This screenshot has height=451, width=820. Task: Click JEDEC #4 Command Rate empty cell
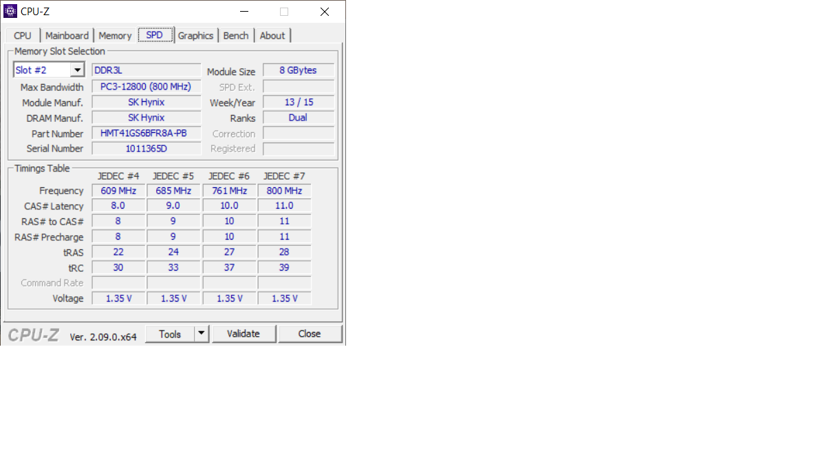[119, 283]
